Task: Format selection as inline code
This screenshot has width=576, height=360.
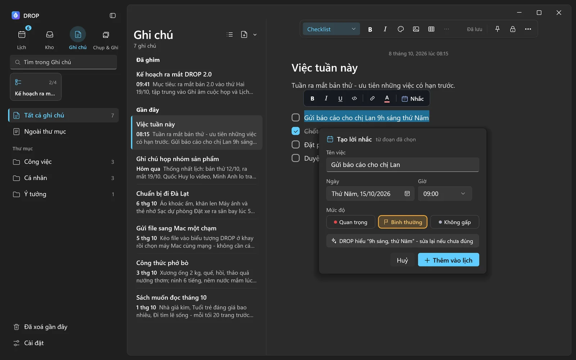Action: [354, 98]
